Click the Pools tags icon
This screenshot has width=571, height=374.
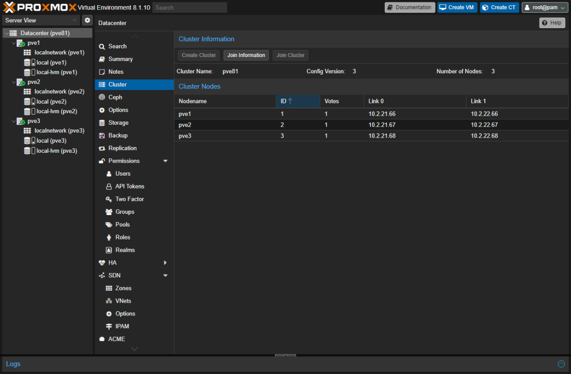click(109, 225)
